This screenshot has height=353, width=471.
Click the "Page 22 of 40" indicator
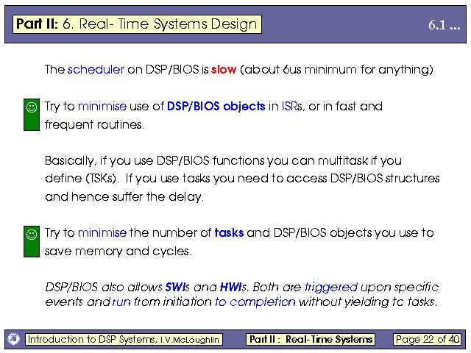(x=427, y=339)
